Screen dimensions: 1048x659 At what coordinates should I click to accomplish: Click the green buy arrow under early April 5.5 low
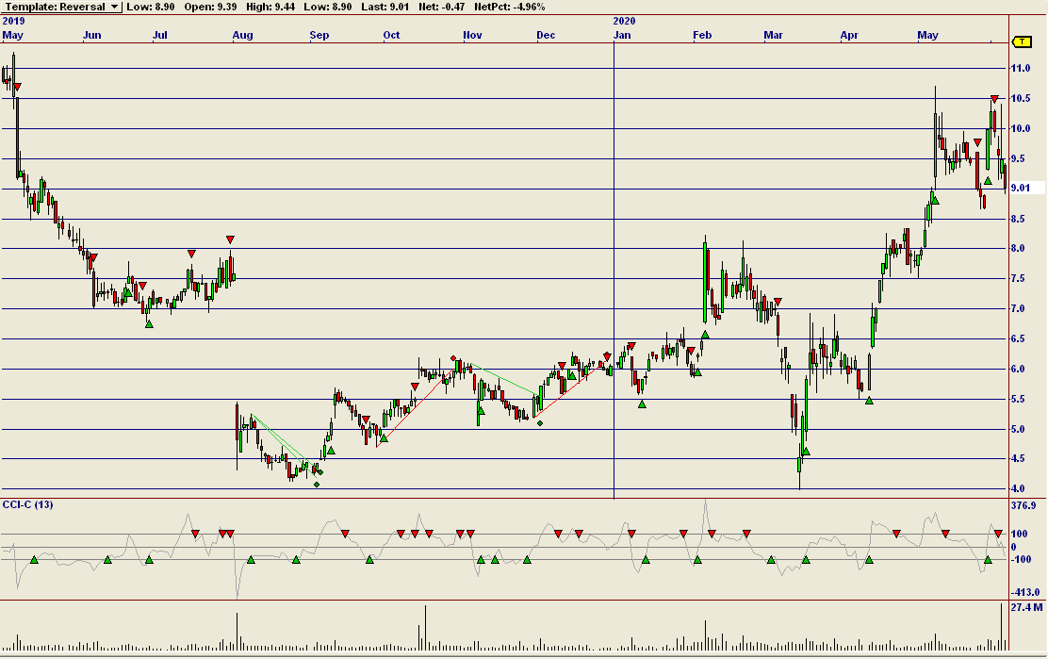[x=870, y=401]
